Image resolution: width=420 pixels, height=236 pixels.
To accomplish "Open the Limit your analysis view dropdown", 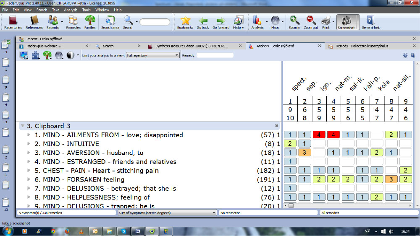I will 153,55.
